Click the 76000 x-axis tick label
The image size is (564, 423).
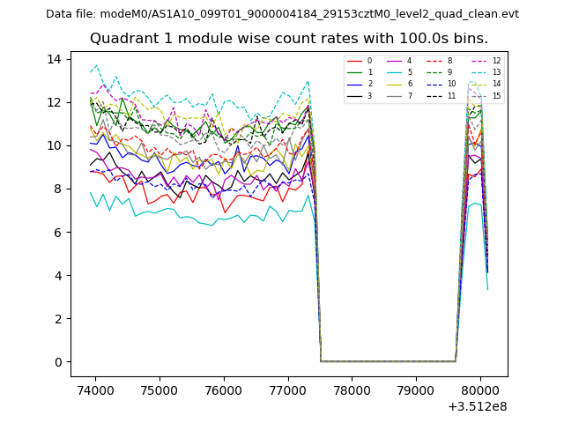click(224, 390)
